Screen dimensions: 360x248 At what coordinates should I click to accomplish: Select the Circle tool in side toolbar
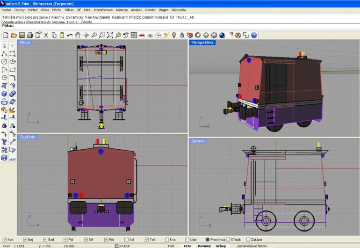(4, 62)
